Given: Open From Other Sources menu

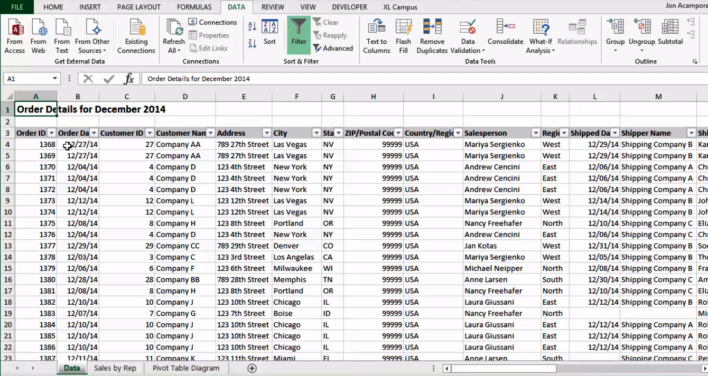Looking at the screenshot, I should (x=92, y=36).
